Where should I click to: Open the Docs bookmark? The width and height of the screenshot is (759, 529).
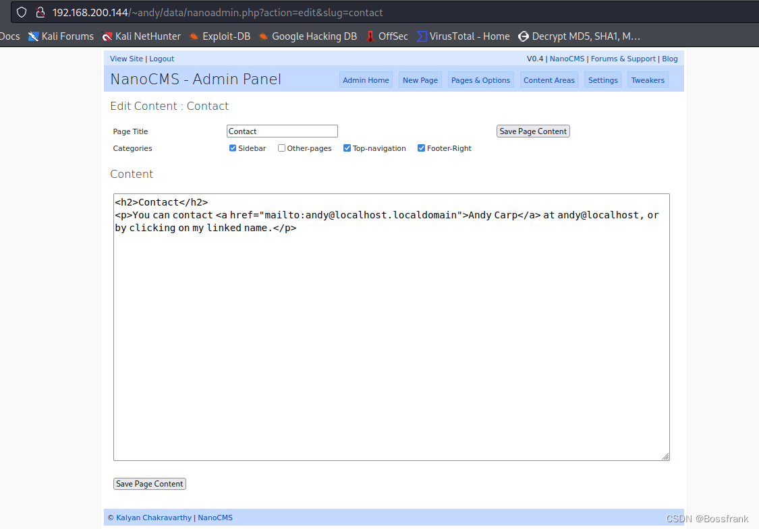click(x=9, y=36)
